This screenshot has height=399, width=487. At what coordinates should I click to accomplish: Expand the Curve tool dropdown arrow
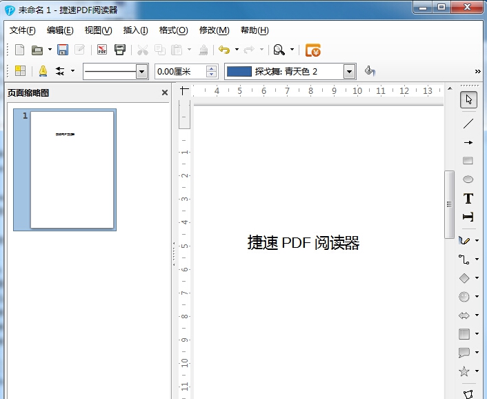point(477,240)
